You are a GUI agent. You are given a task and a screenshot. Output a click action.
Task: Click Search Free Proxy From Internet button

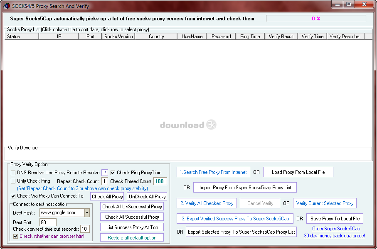[213, 172]
